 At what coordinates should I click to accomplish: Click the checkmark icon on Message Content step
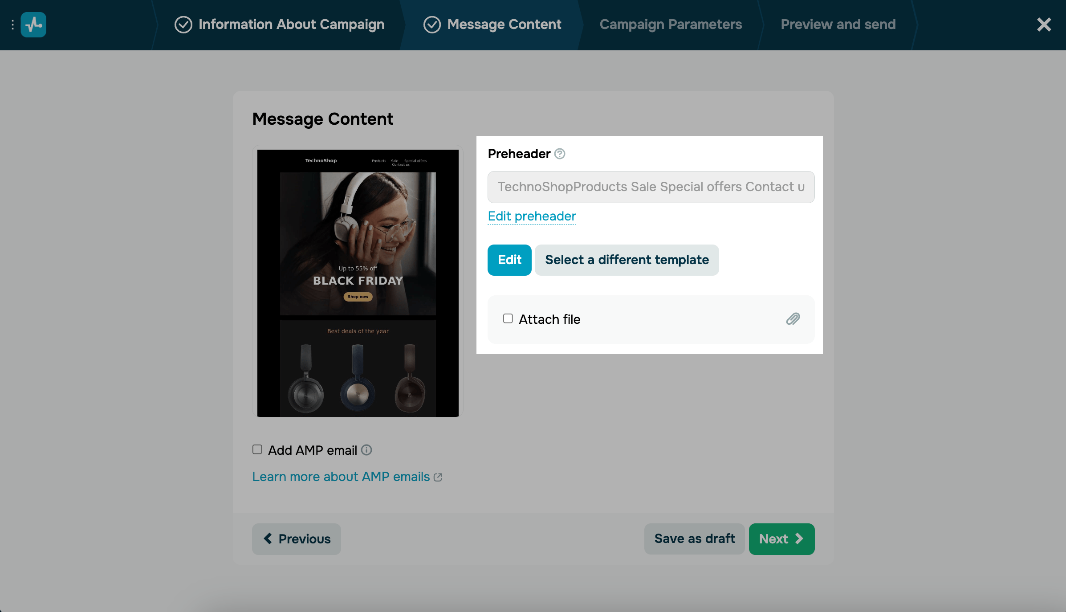click(x=431, y=24)
